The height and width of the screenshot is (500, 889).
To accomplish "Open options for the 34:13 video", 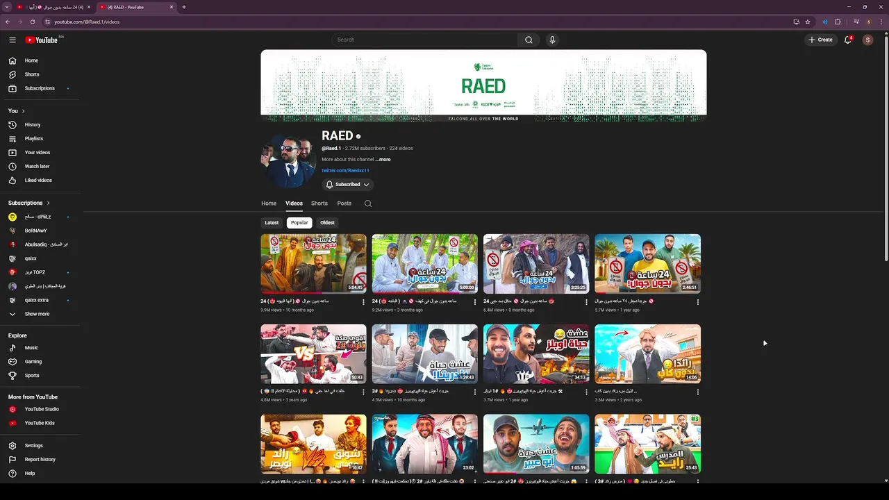I will pyautogui.click(x=586, y=392).
